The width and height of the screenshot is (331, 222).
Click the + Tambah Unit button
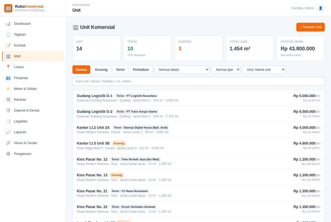(311, 27)
